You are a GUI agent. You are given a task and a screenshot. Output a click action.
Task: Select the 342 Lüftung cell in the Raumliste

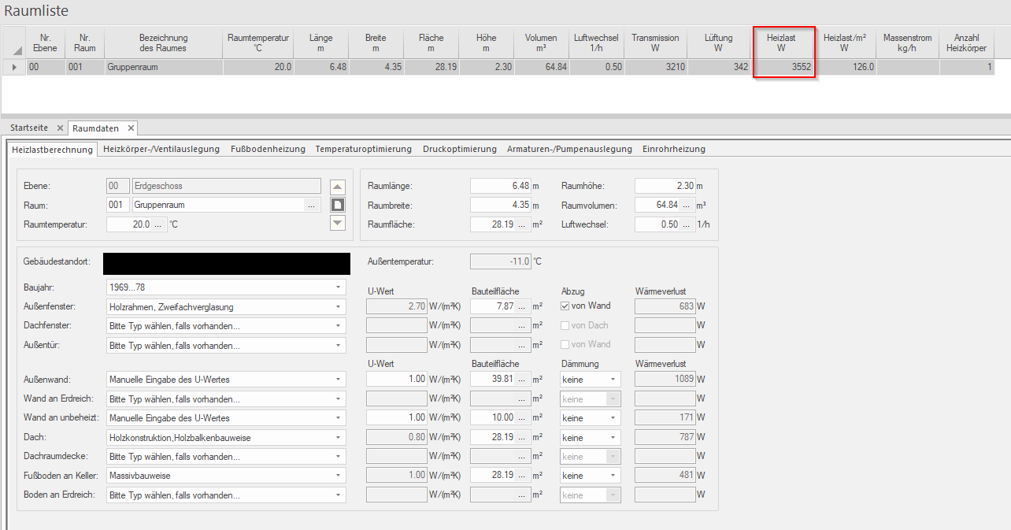point(719,68)
